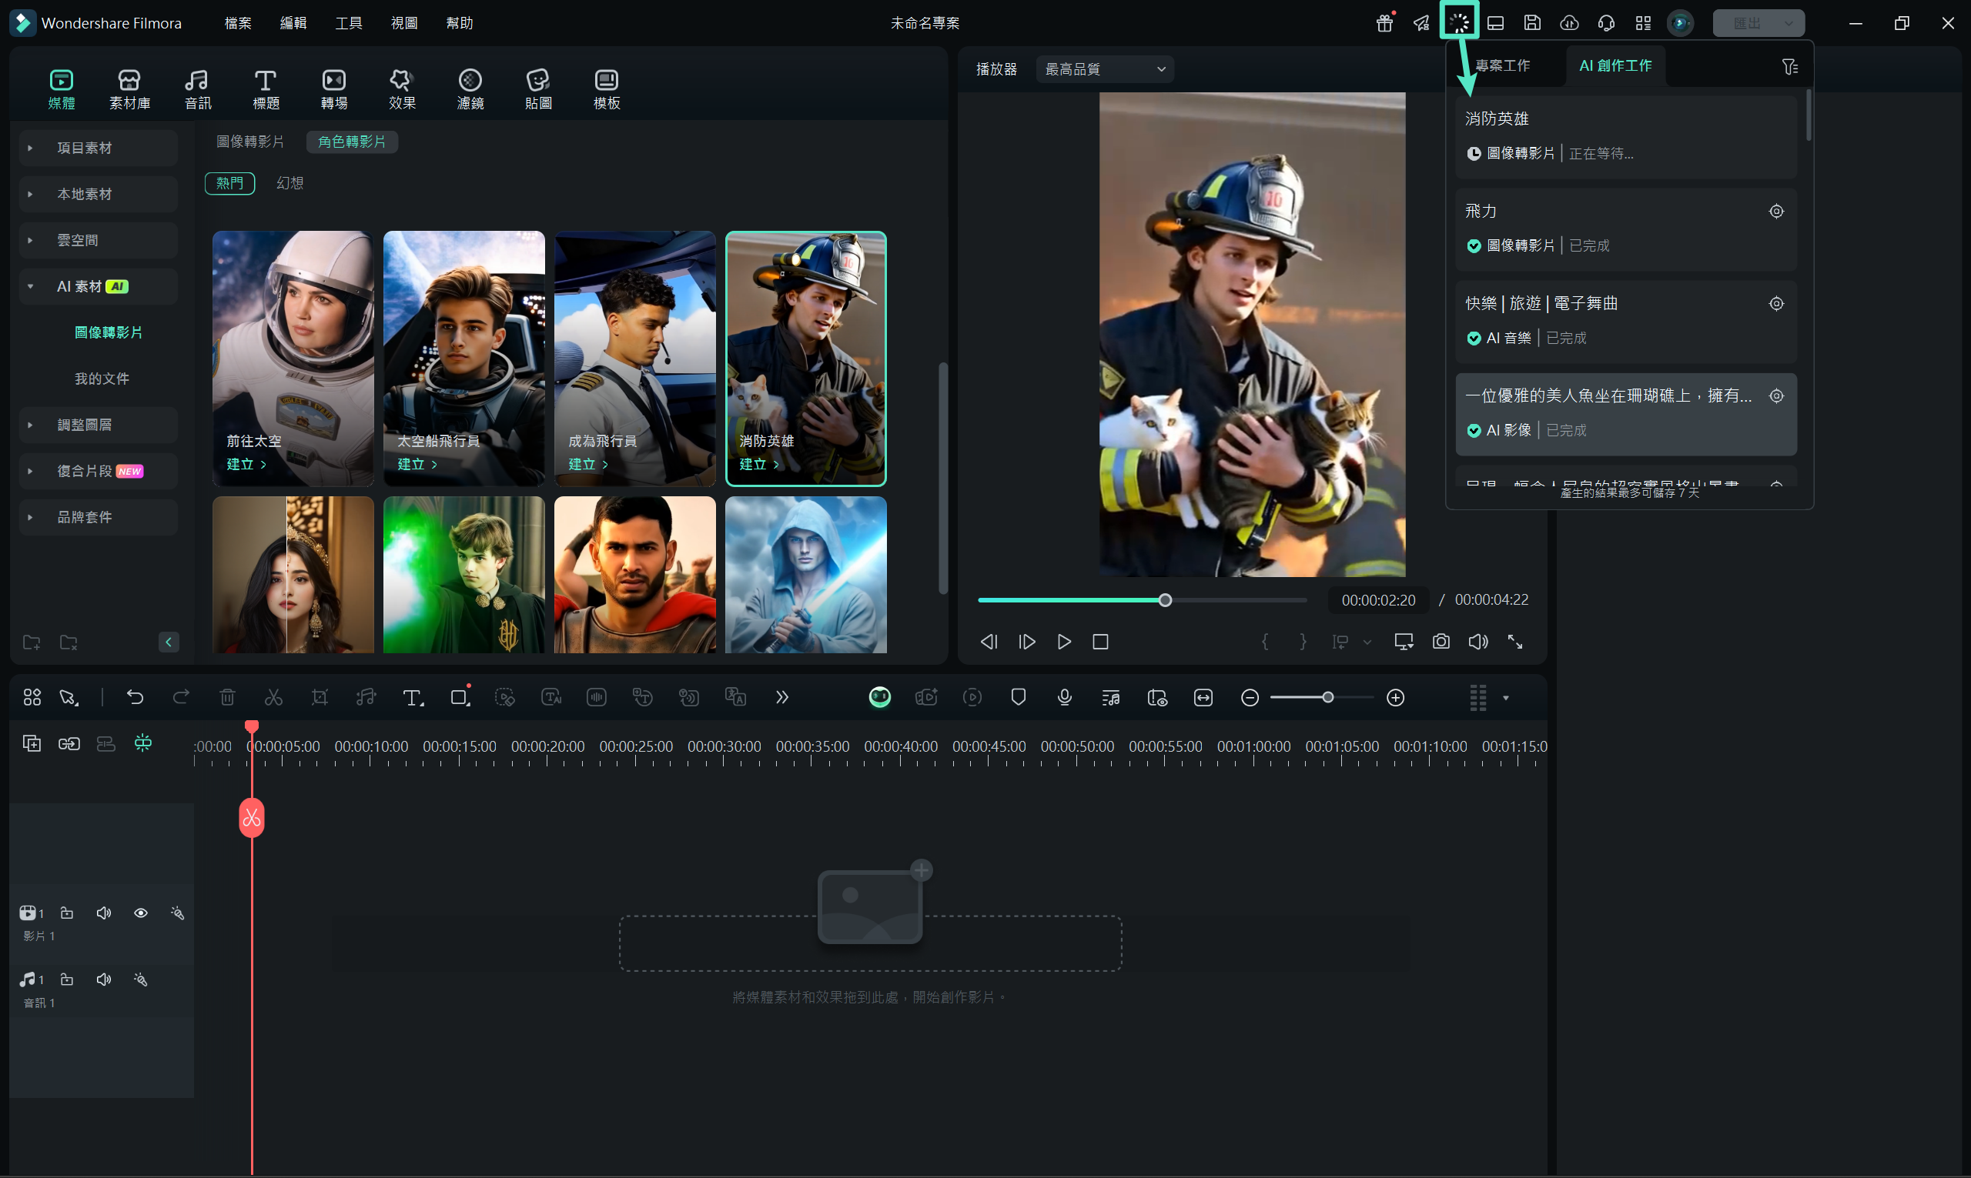Lock the 影片 1 track

(x=67, y=913)
